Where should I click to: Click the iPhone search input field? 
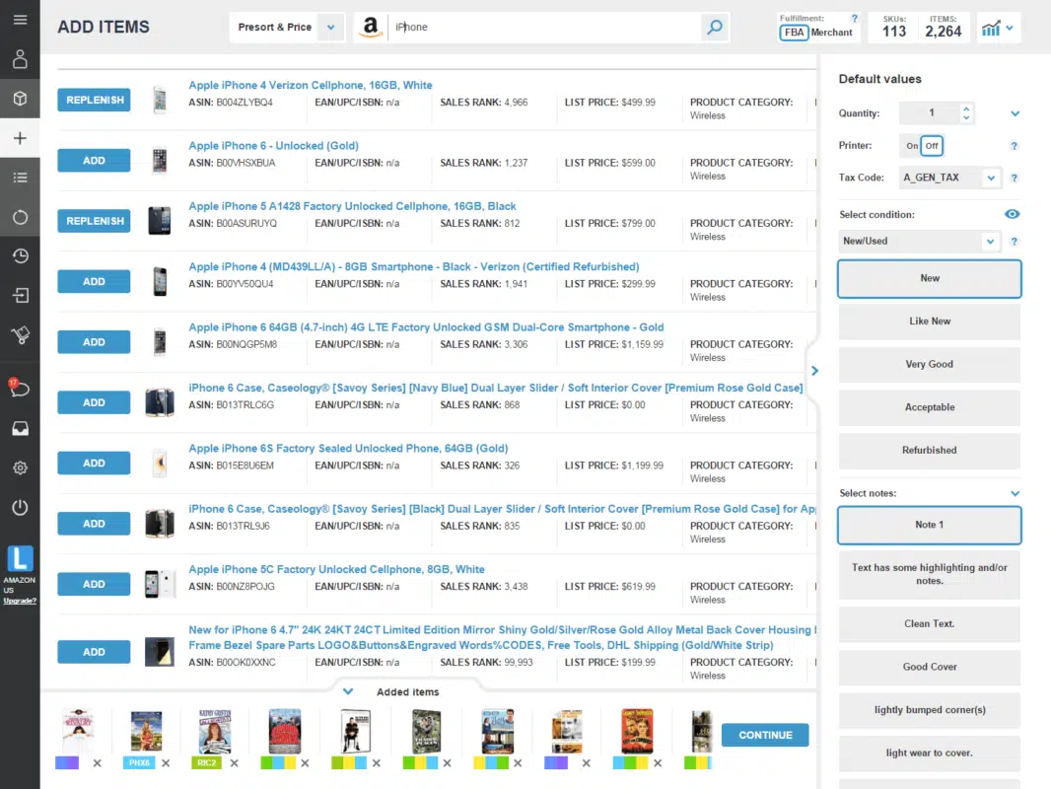542,28
